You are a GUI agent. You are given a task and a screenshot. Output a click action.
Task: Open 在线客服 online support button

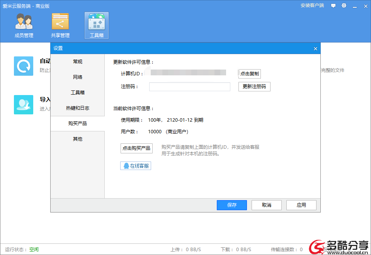click(136, 166)
